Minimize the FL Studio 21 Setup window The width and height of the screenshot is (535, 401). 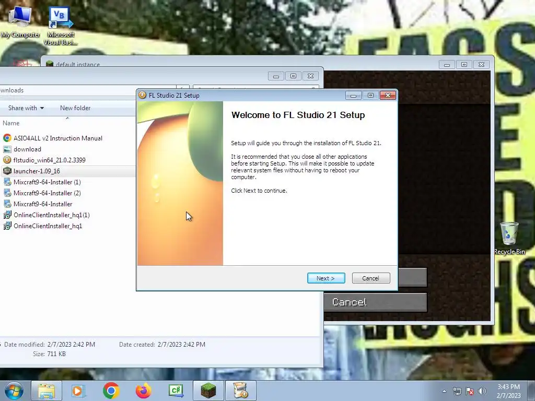[353, 96]
